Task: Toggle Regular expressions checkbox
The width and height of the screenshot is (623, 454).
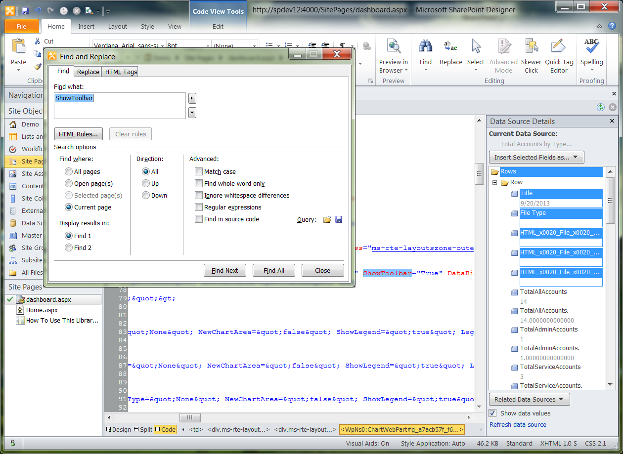Action: tap(199, 207)
